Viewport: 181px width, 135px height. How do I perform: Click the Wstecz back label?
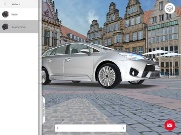(x=16, y=4)
